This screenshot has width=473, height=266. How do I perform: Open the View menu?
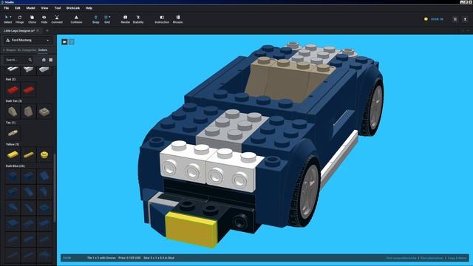pyautogui.click(x=44, y=8)
